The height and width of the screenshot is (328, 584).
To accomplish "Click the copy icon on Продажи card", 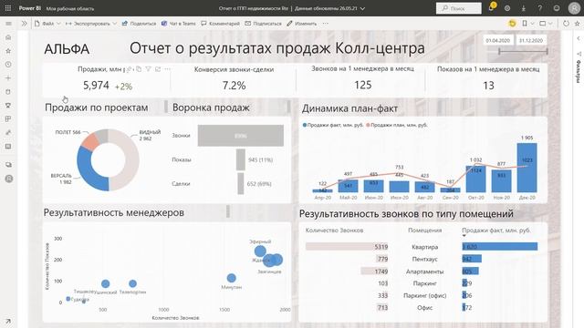I will tap(139, 69).
